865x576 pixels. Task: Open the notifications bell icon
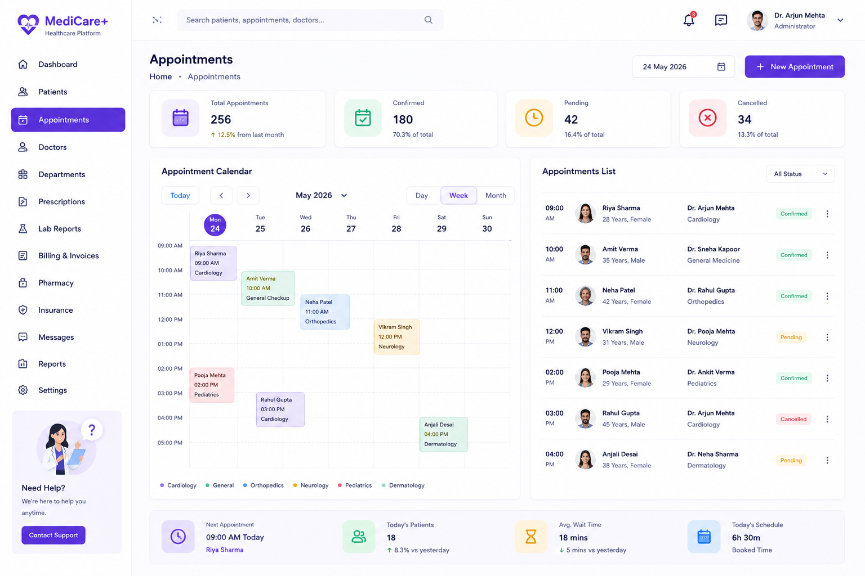689,20
